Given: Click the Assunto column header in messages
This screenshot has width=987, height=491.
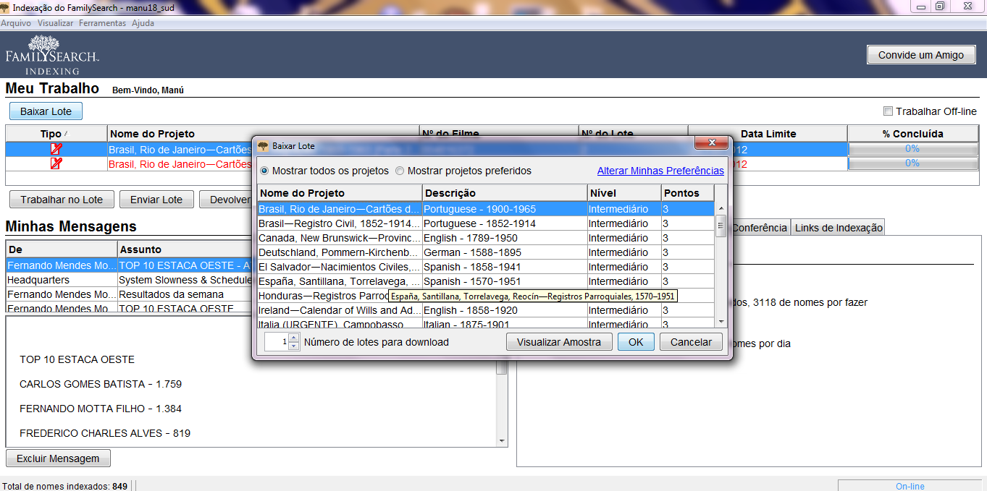Looking at the screenshot, I should click(x=185, y=249).
